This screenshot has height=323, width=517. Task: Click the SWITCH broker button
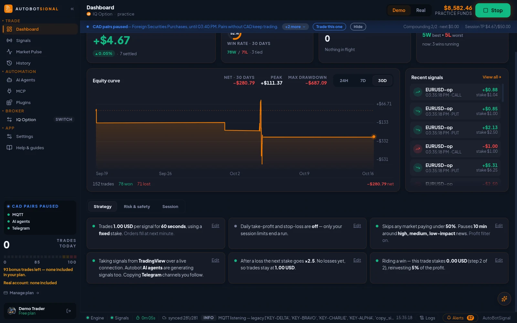click(64, 120)
